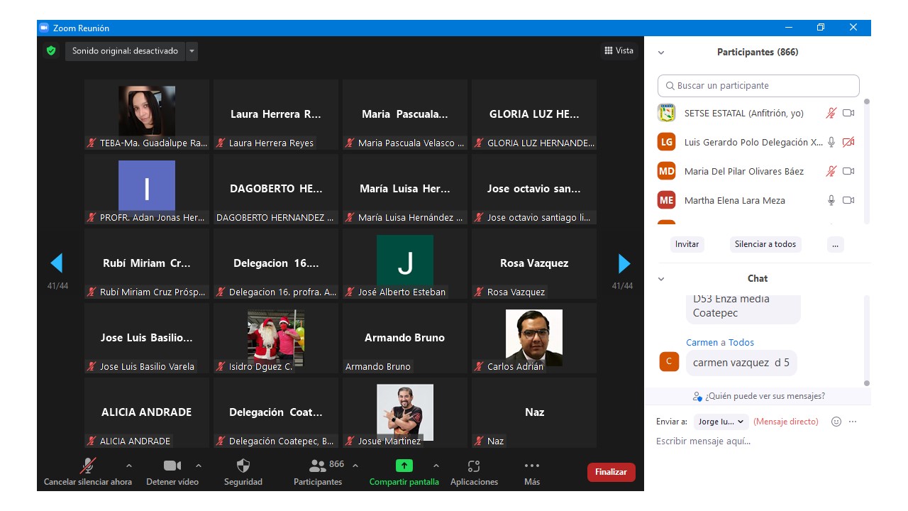Click the Carmen 'C' chat avatar
This screenshot has height=511, width=908.
coord(669,361)
